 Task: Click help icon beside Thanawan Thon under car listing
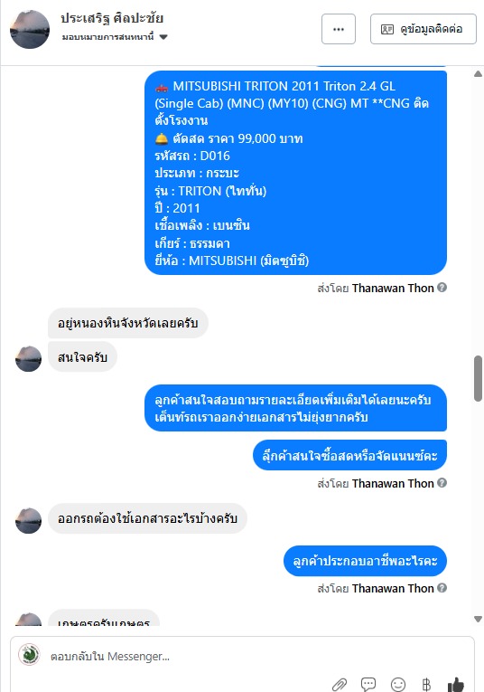pos(442,288)
